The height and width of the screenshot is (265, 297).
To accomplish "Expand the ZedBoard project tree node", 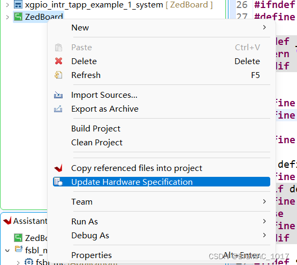I will [7, 17].
